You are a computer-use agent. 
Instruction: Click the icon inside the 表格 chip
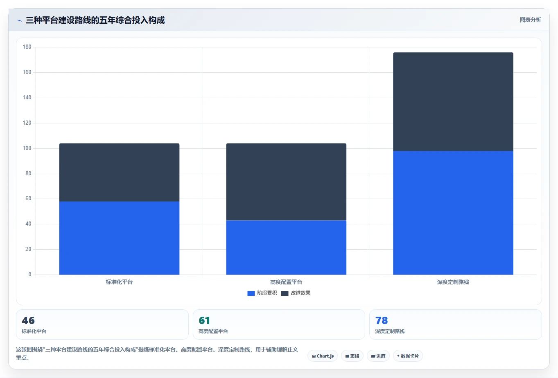coord(347,356)
